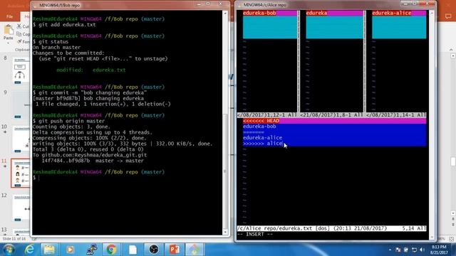Select slide 9 thumbnail in PowerPoint

[x=20, y=105]
